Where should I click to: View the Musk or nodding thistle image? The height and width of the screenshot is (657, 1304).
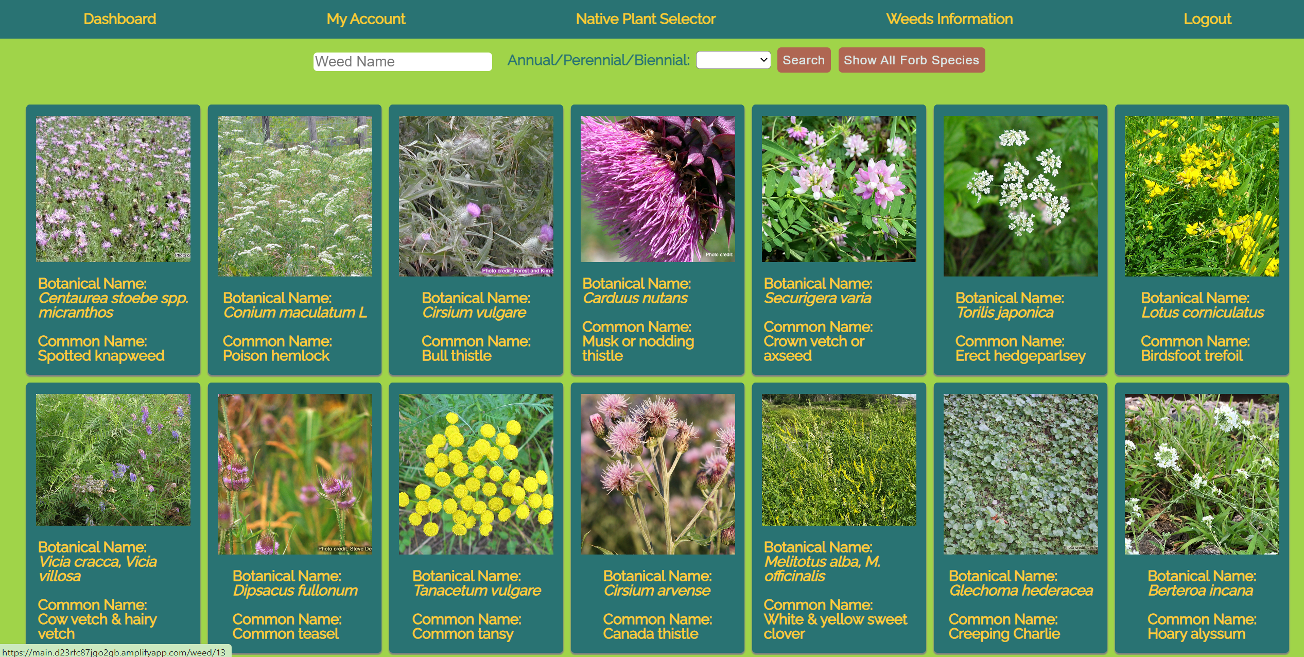tap(657, 189)
